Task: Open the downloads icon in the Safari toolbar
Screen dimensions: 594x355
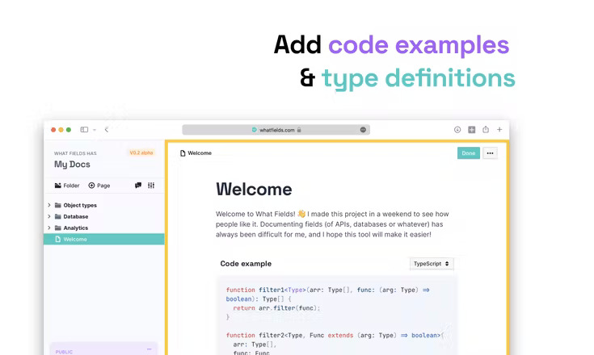Action: click(x=457, y=130)
